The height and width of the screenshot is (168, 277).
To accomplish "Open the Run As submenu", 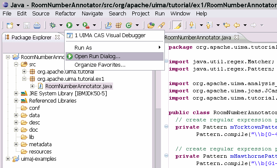I will (x=114, y=47).
